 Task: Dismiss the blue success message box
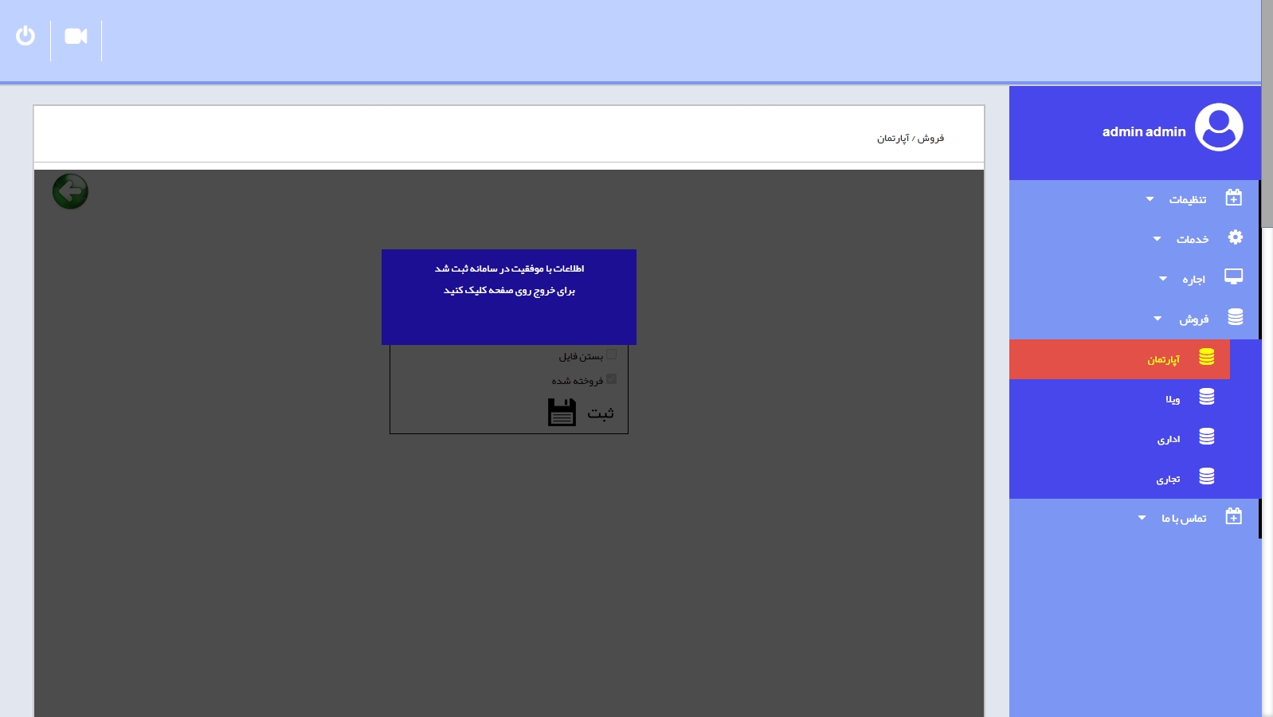click(x=509, y=296)
